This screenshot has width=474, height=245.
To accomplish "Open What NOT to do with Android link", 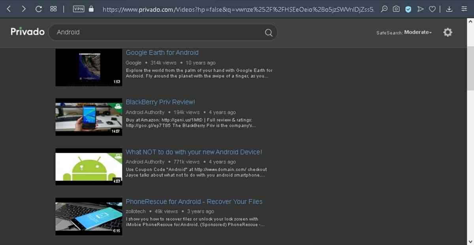I will coord(194,152).
